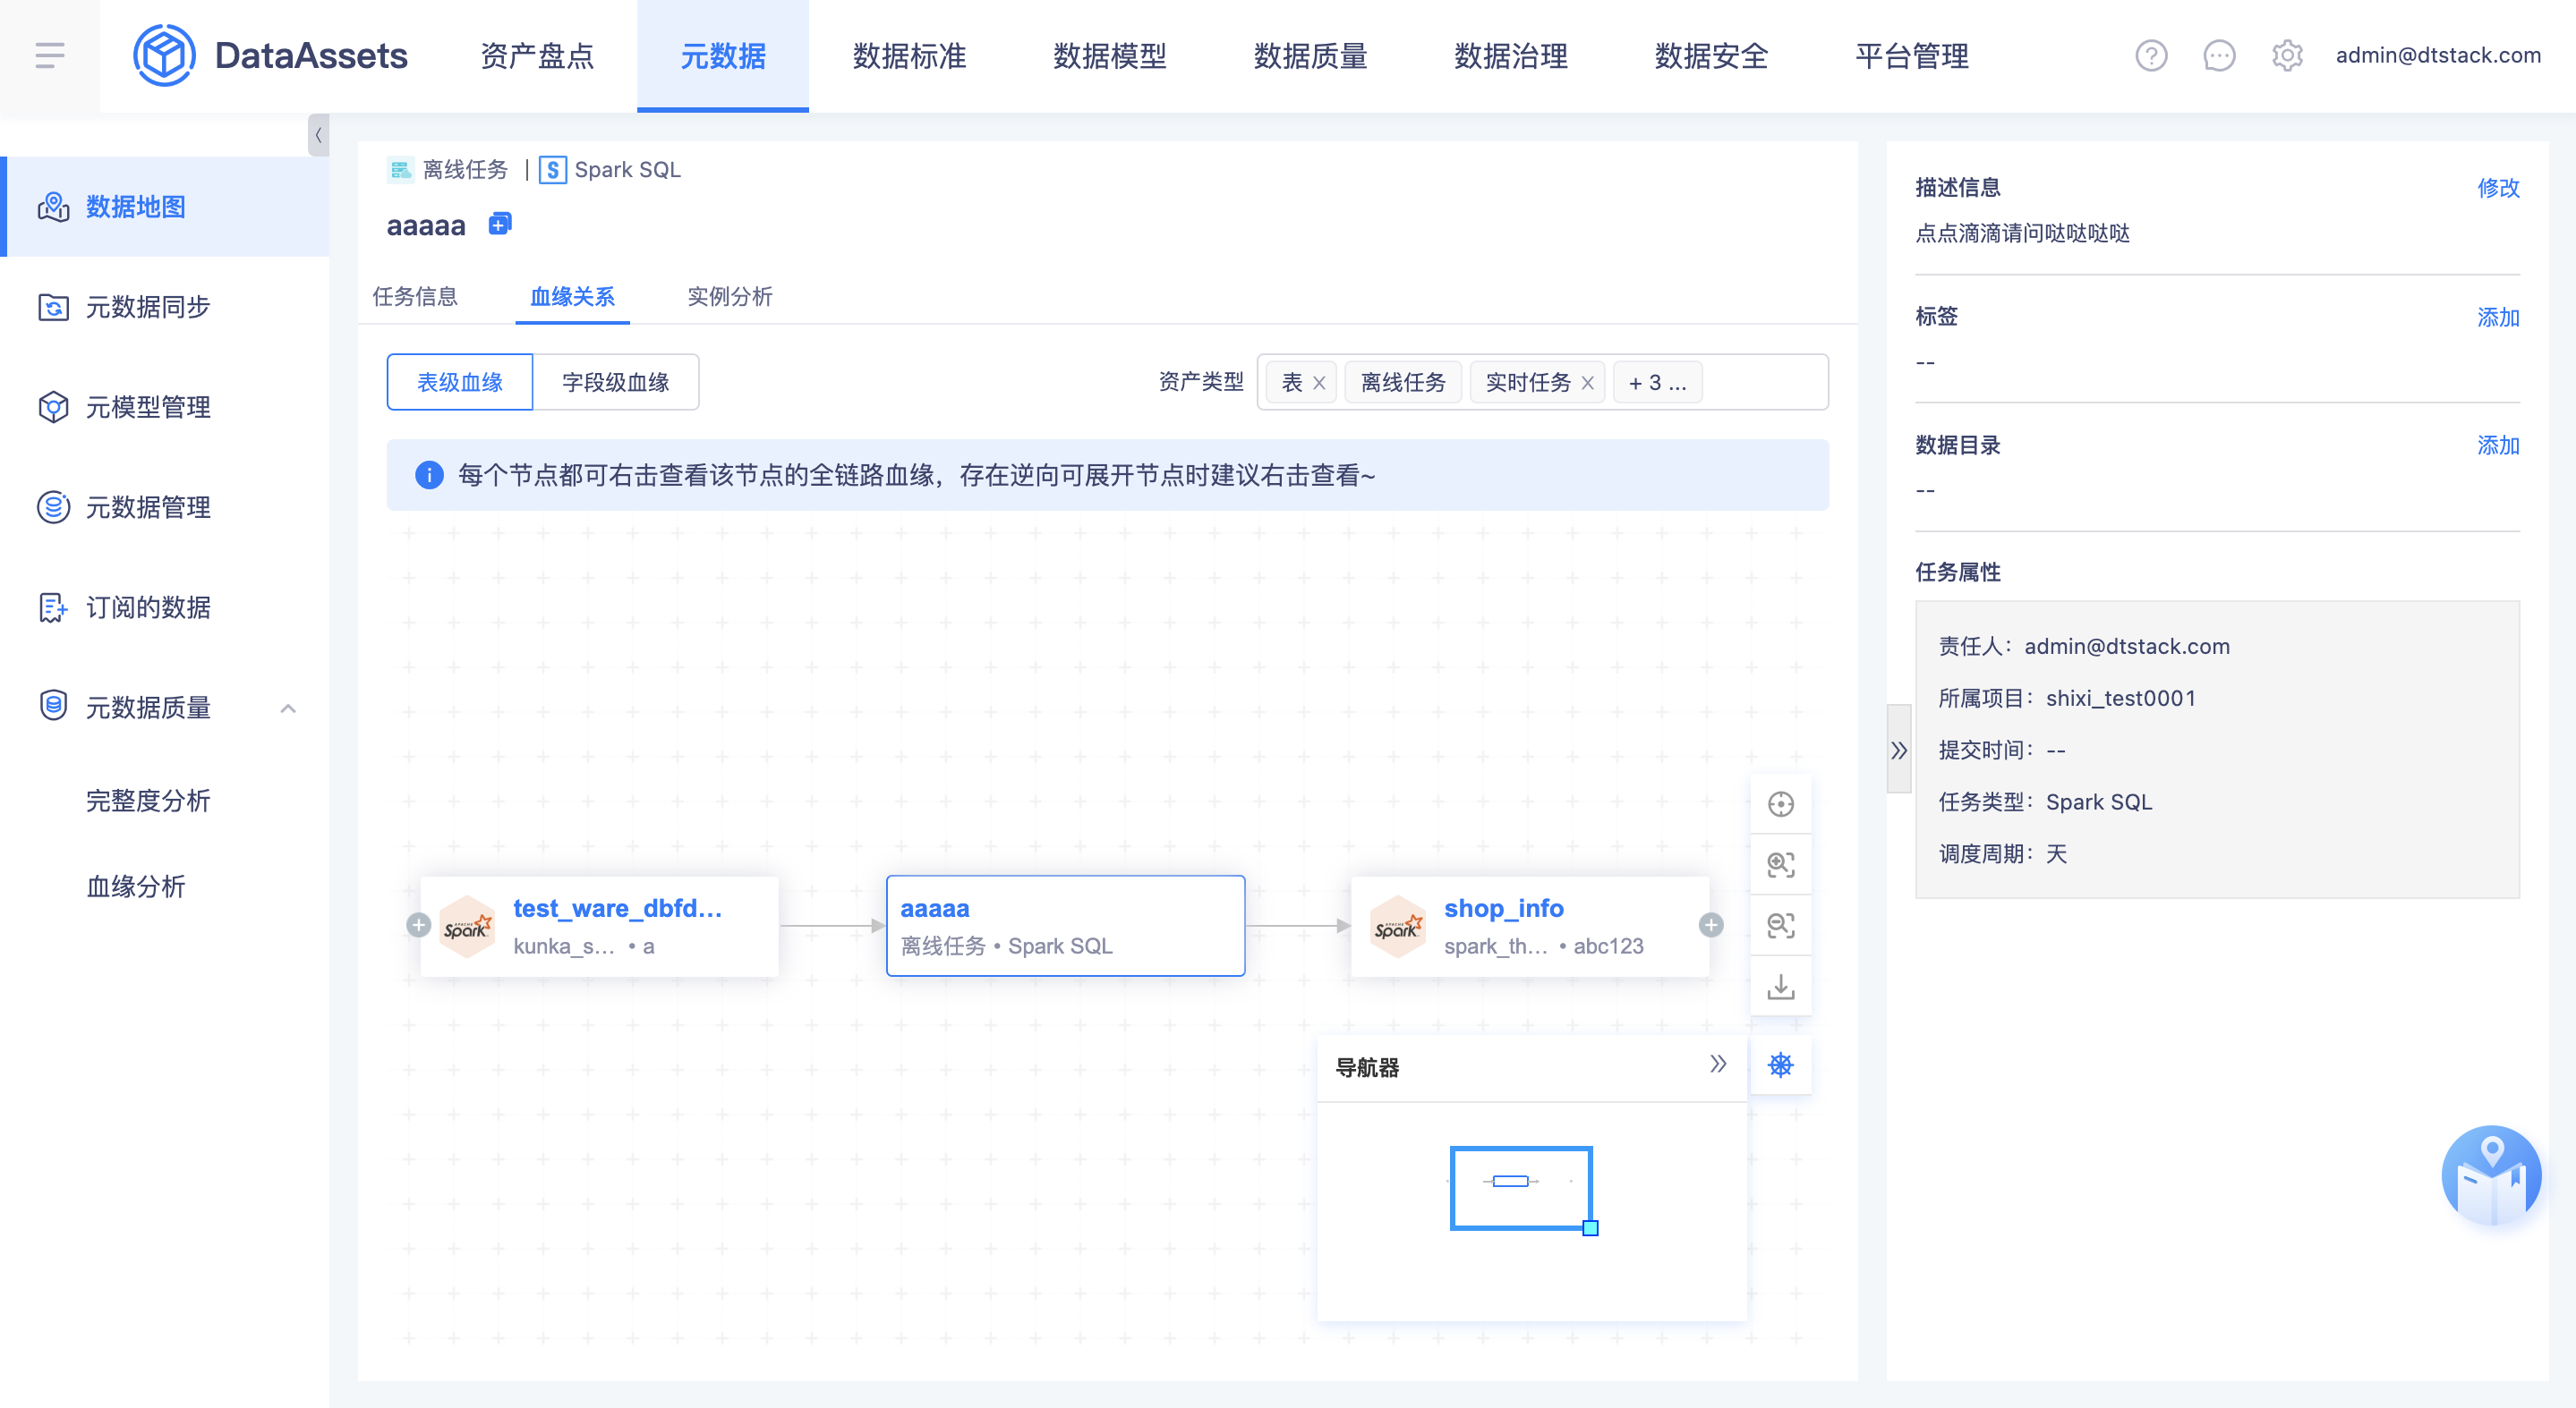Remove the 实时任务 asset type tag
The image size is (2576, 1408).
[1587, 383]
